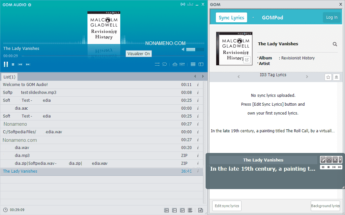Select the List(1) playlist tab

tap(9, 77)
